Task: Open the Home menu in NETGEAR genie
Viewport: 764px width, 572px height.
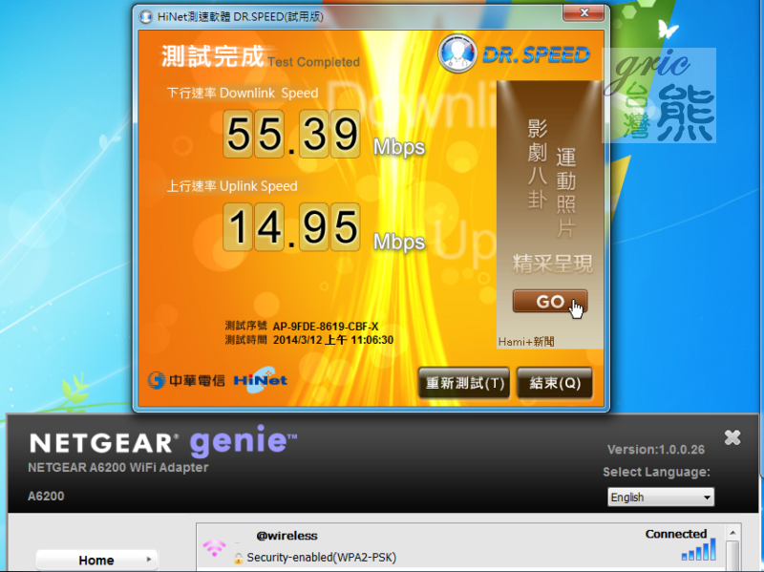Action: [x=96, y=560]
